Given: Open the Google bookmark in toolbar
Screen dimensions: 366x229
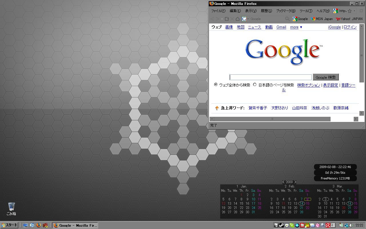Looking at the screenshot, I should tap(300, 19).
